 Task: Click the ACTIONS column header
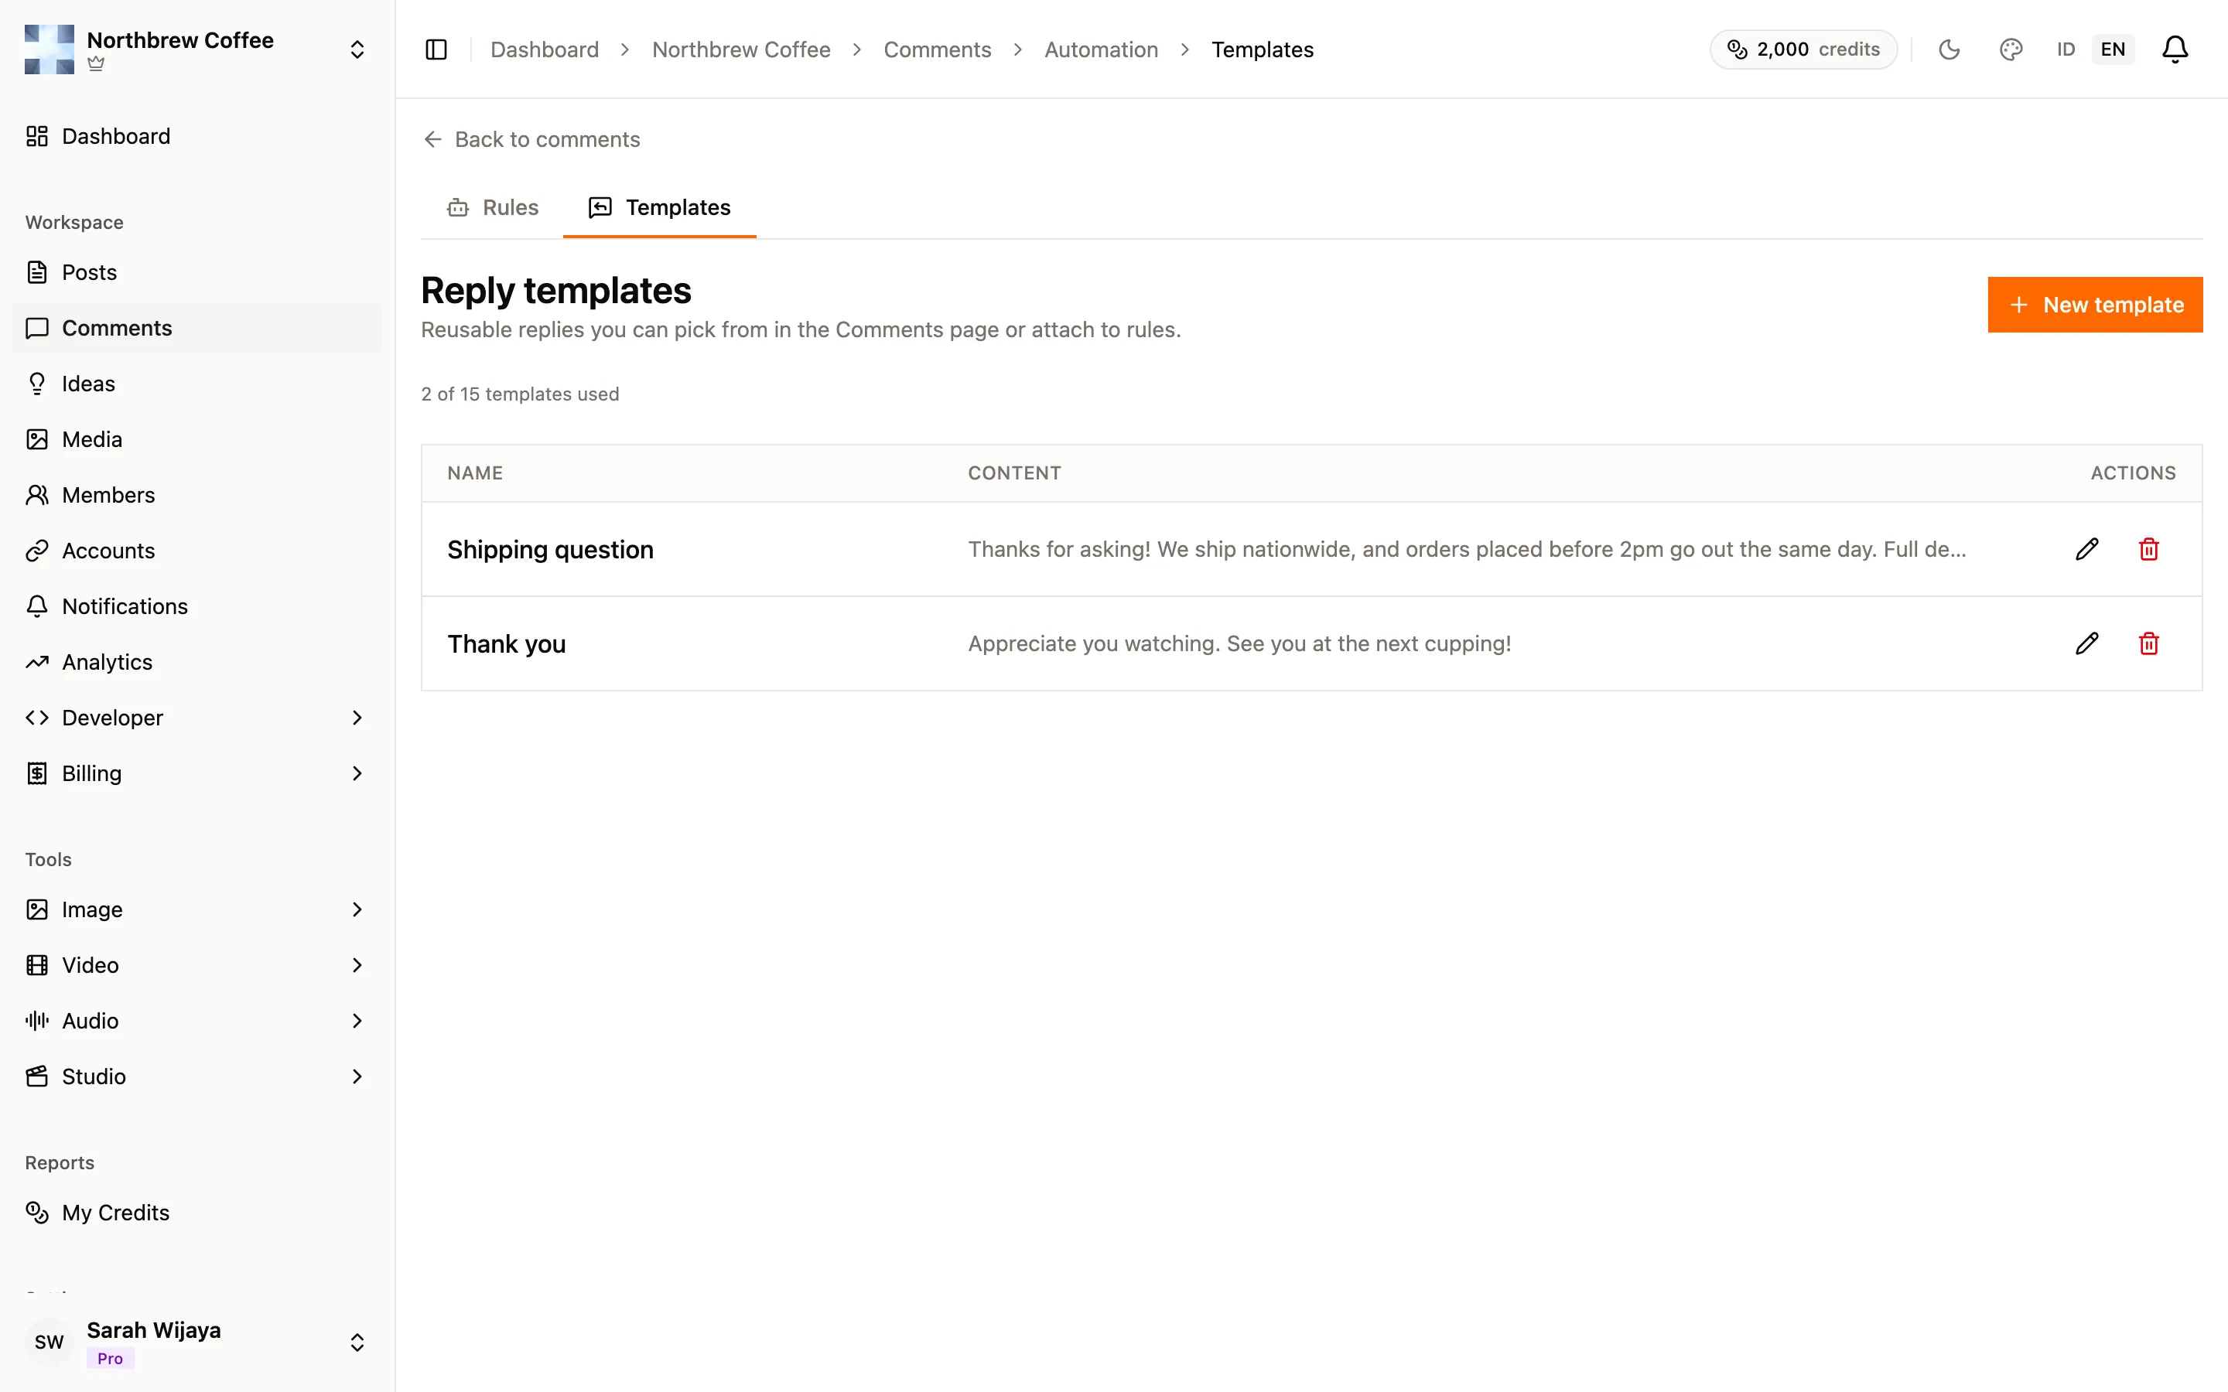pos(2133,473)
